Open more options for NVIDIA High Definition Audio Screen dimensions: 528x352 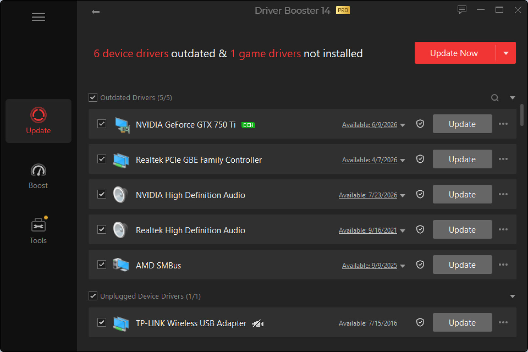503,194
